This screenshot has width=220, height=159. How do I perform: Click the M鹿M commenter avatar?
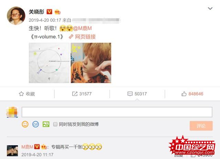pyautogui.click(x=12, y=151)
